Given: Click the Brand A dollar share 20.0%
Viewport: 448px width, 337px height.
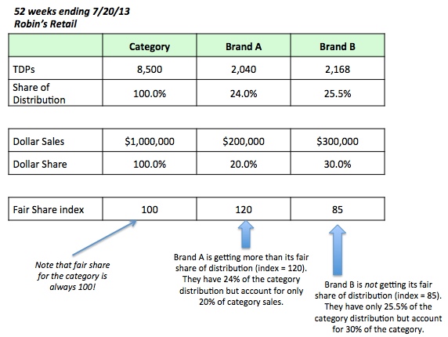Looking at the screenshot, I should click(x=244, y=163).
